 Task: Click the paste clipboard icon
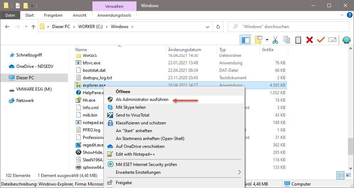tap(298, 40)
